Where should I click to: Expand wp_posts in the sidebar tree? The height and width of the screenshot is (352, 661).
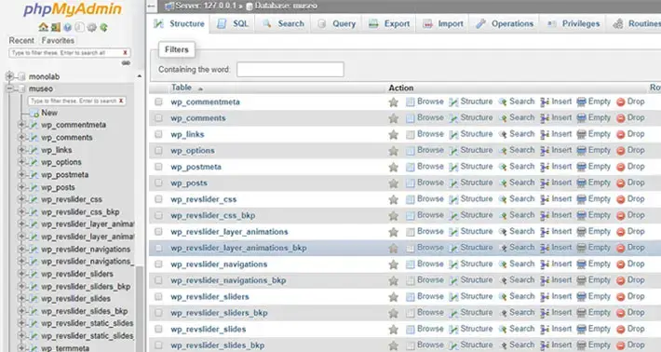[21, 187]
